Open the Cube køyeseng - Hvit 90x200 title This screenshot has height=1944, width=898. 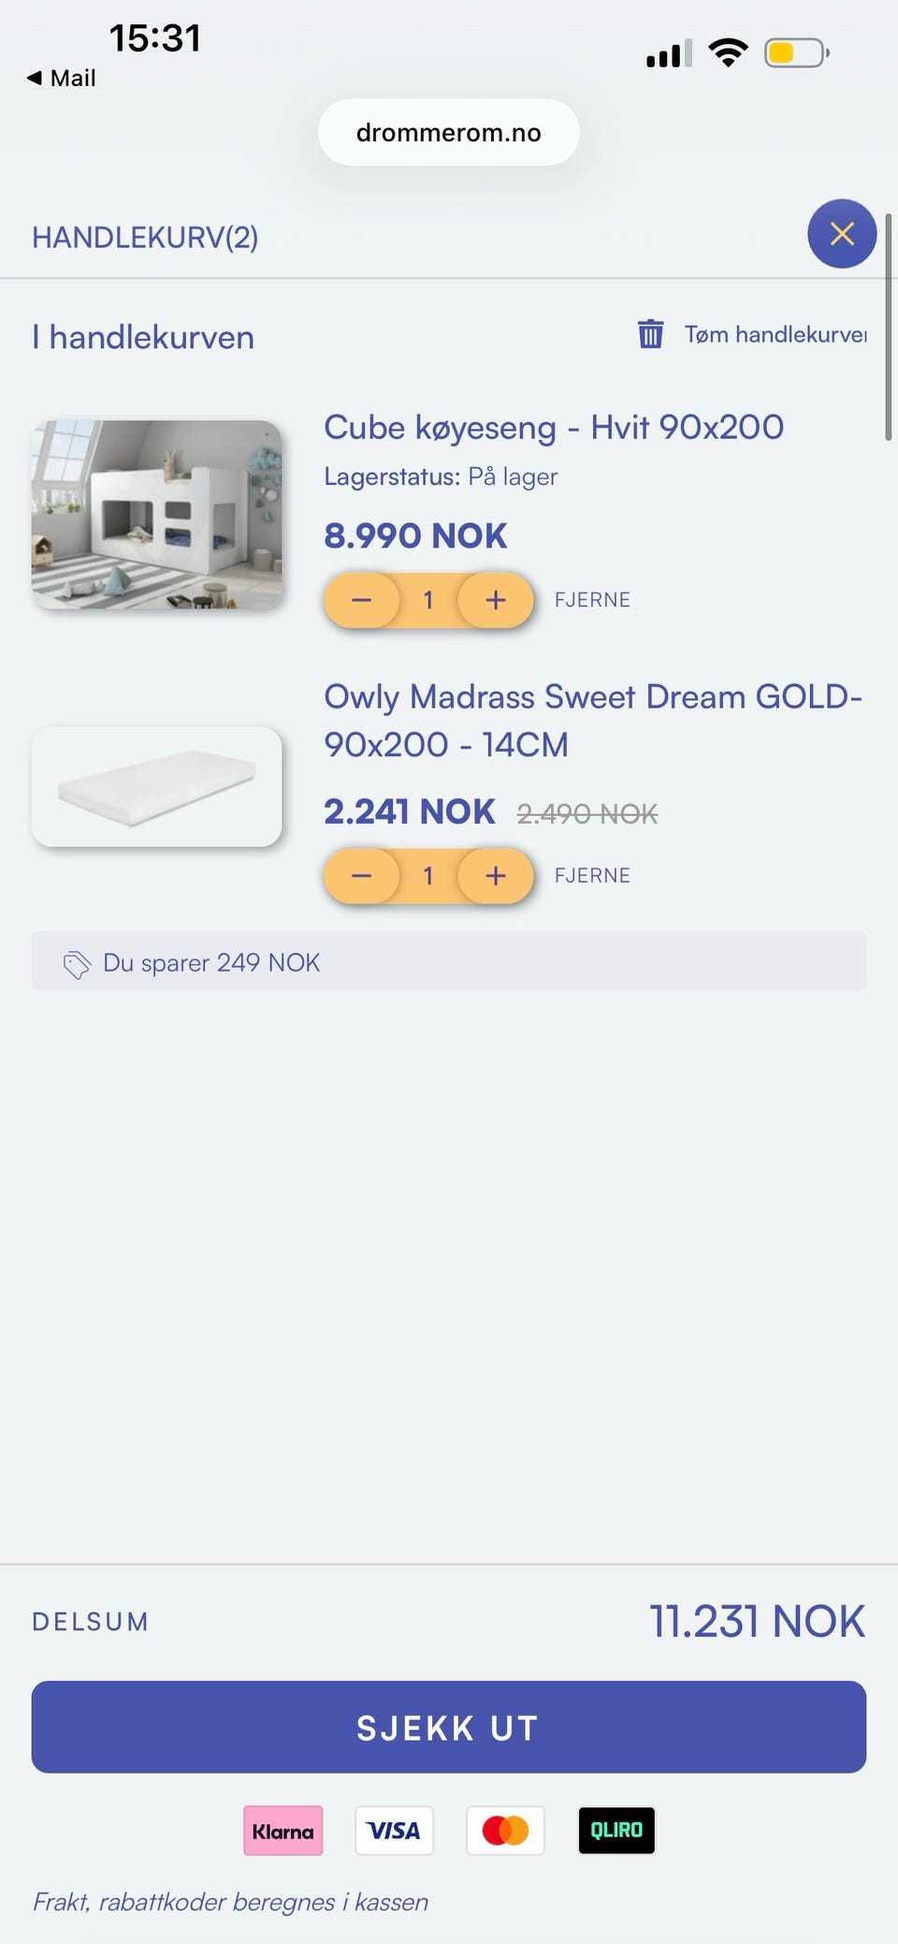[x=554, y=428]
